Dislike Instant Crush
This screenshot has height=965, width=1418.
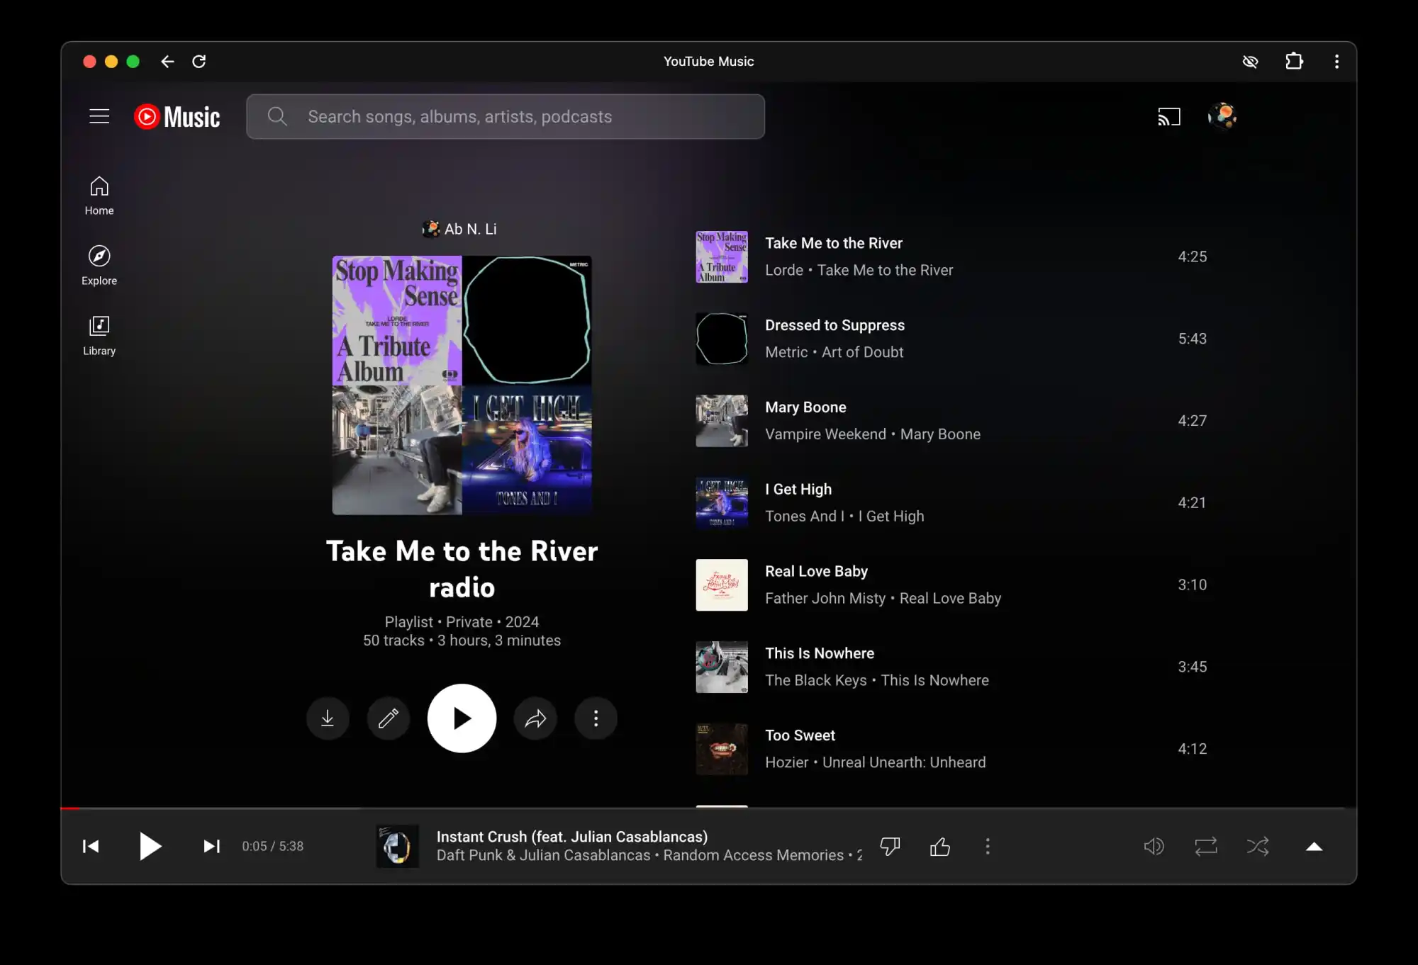coord(890,846)
